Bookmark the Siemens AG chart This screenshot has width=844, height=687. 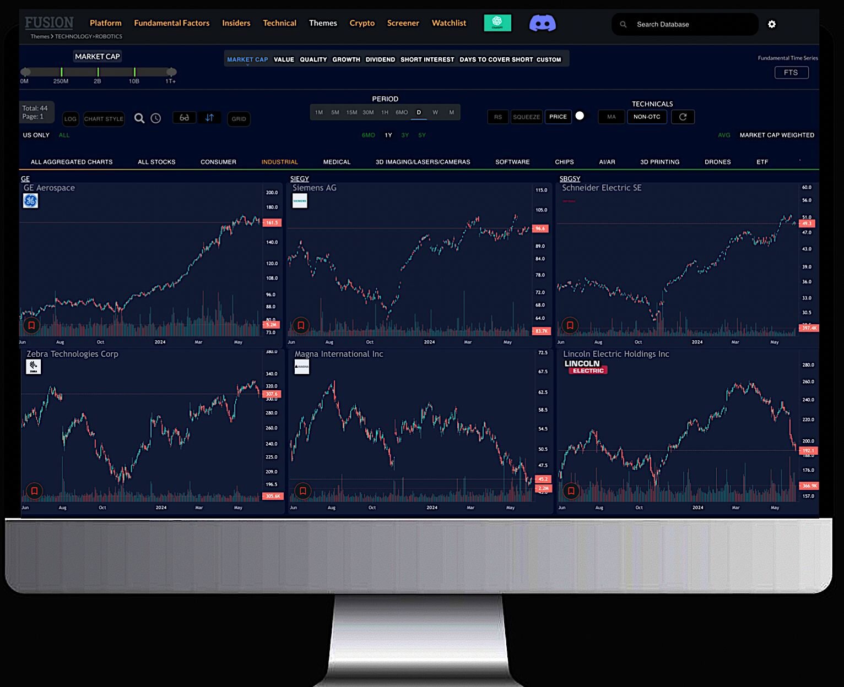click(301, 325)
